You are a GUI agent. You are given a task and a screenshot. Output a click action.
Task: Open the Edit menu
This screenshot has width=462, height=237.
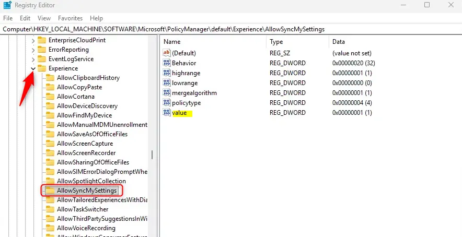click(25, 18)
